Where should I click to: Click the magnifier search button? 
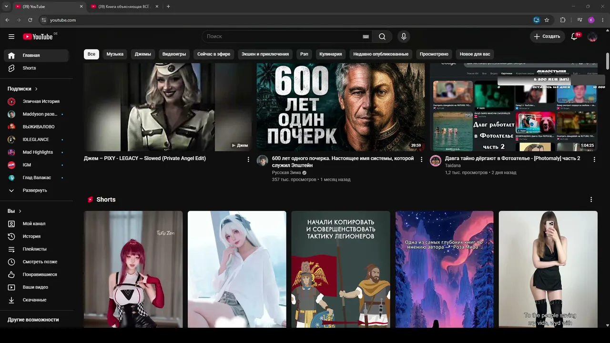tap(382, 37)
